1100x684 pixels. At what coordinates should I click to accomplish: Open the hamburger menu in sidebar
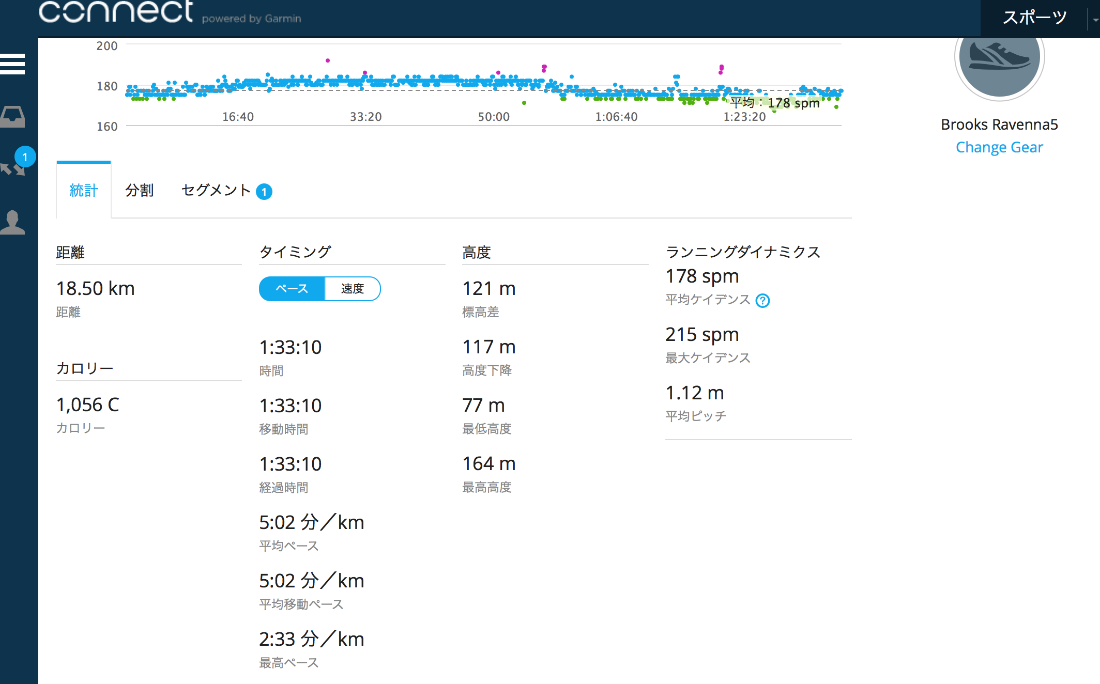12,64
